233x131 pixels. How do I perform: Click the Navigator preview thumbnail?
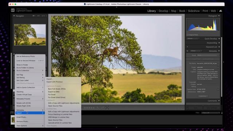coord(30,35)
